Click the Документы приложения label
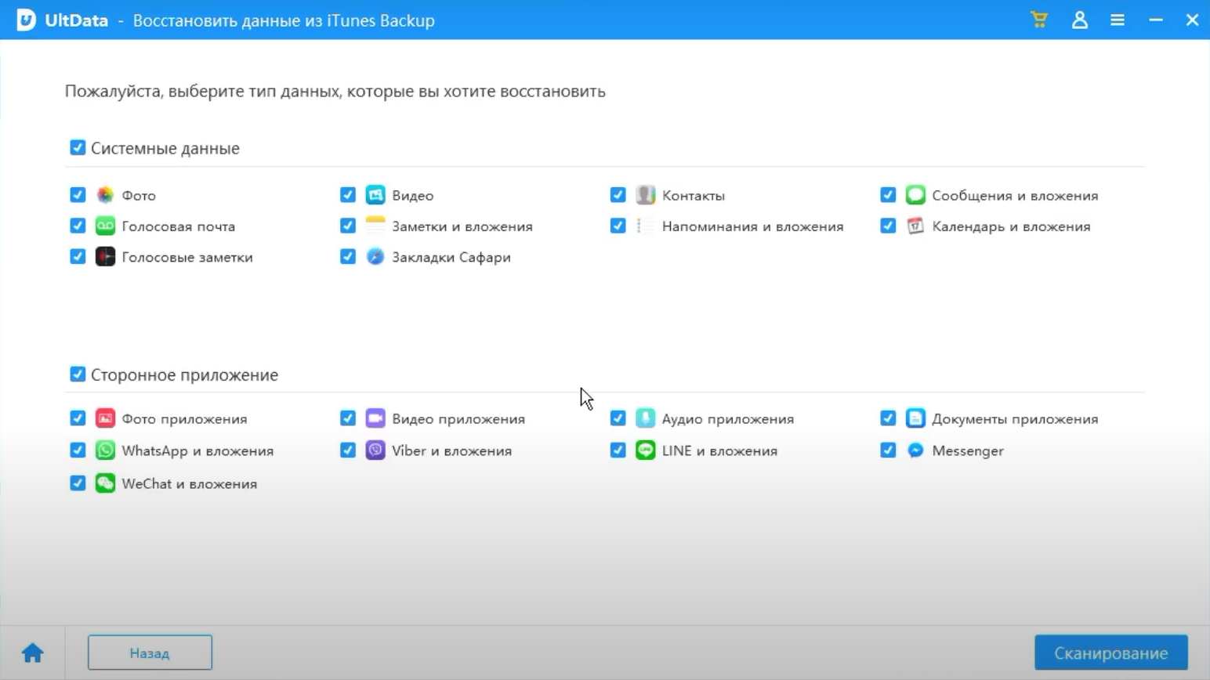 [x=1015, y=419]
